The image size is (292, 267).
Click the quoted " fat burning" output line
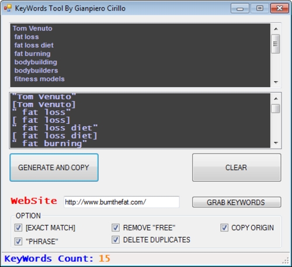(50, 144)
